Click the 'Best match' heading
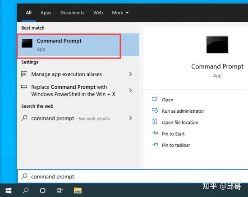The width and height of the screenshot is (248, 197). pyautogui.click(x=33, y=28)
